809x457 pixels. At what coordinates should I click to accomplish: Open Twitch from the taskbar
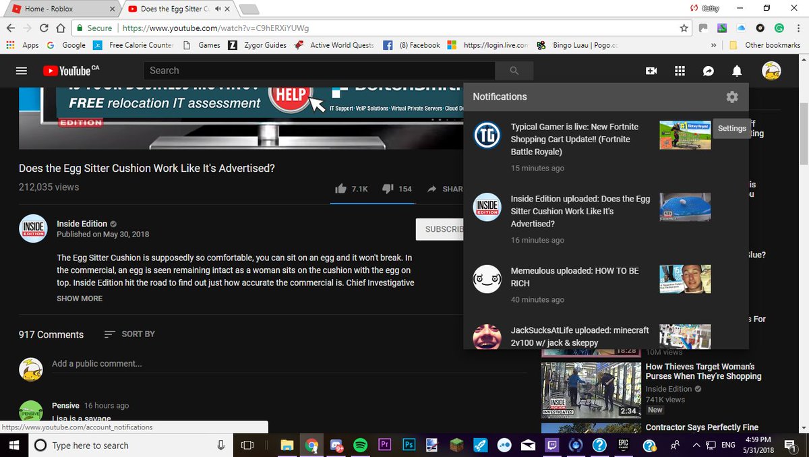(x=552, y=445)
